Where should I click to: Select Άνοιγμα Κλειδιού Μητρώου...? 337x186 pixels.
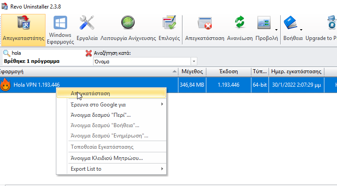coord(111,158)
